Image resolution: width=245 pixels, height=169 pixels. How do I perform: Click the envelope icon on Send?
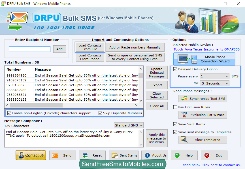point(55,155)
